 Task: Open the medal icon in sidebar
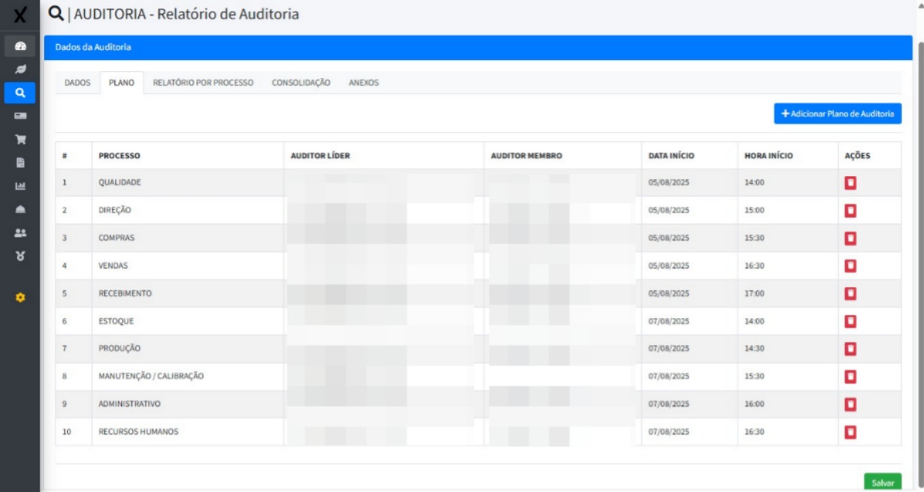coord(20,256)
